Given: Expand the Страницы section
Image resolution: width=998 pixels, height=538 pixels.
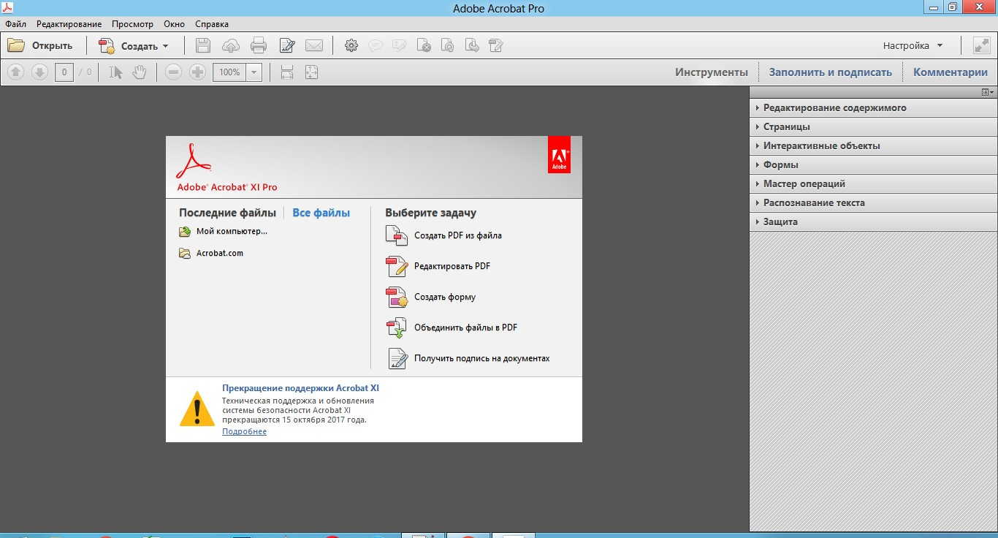Looking at the screenshot, I should 874,126.
